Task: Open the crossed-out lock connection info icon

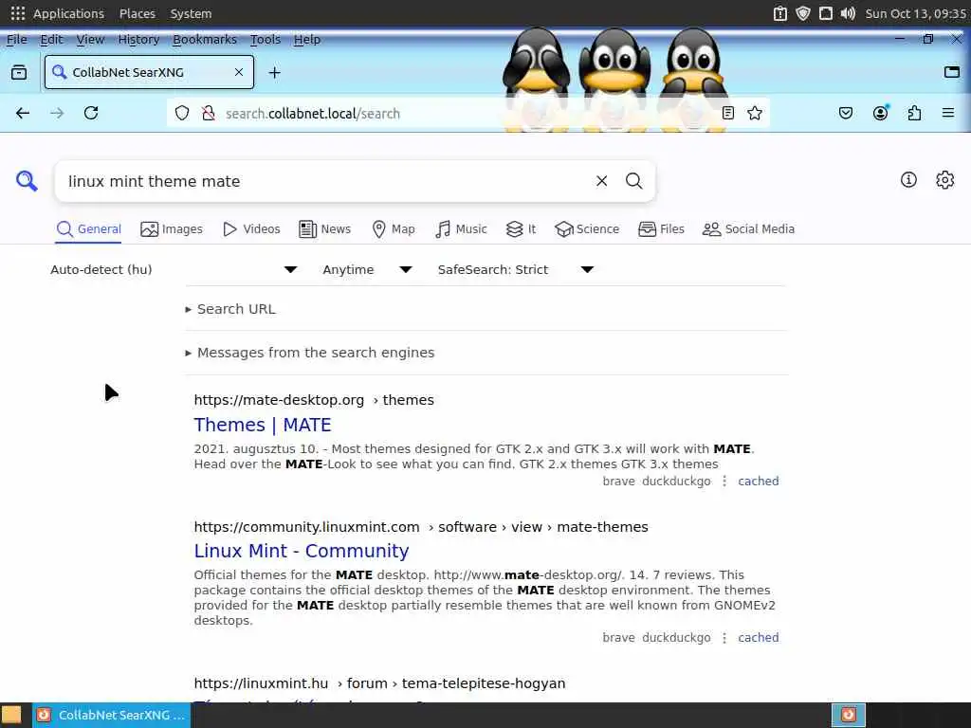Action: point(209,114)
